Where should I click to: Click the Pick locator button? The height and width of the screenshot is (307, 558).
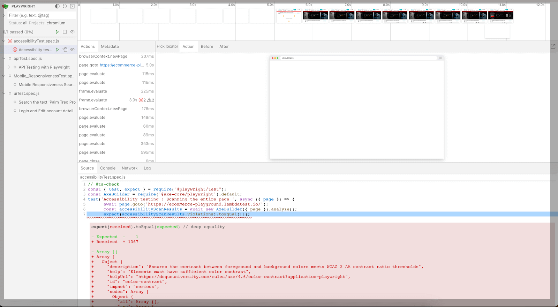pyautogui.click(x=167, y=46)
